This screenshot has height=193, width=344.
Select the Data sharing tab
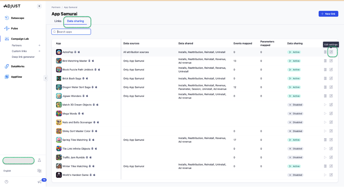point(76,21)
